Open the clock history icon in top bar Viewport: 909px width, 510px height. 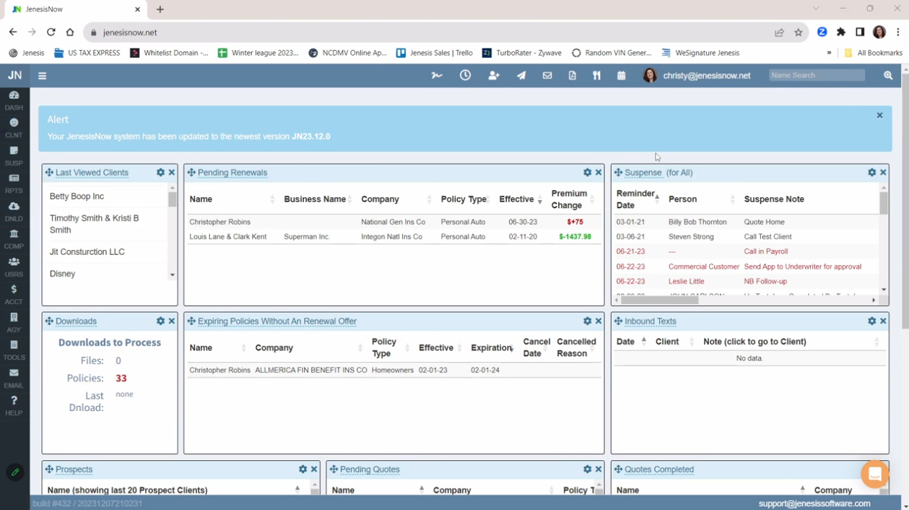point(465,75)
